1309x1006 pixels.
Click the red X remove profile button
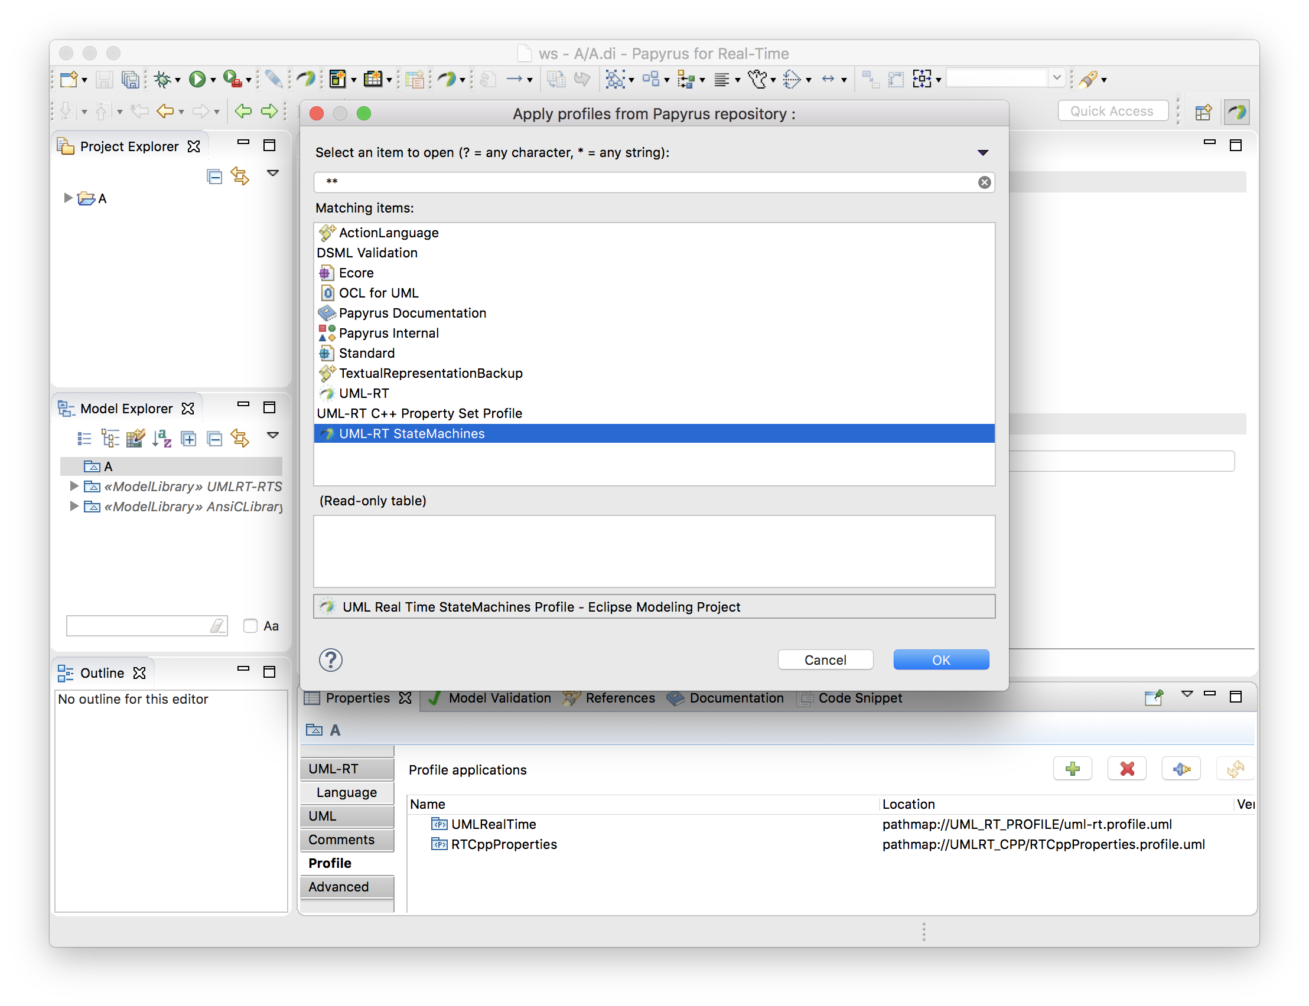[1127, 769]
